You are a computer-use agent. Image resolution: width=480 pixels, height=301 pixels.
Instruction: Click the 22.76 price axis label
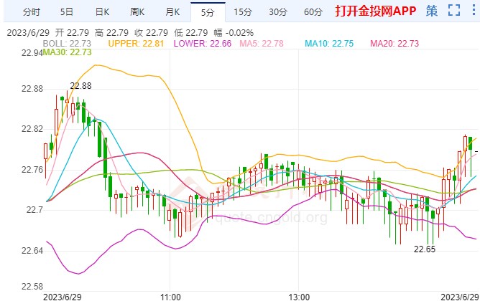click(32, 169)
